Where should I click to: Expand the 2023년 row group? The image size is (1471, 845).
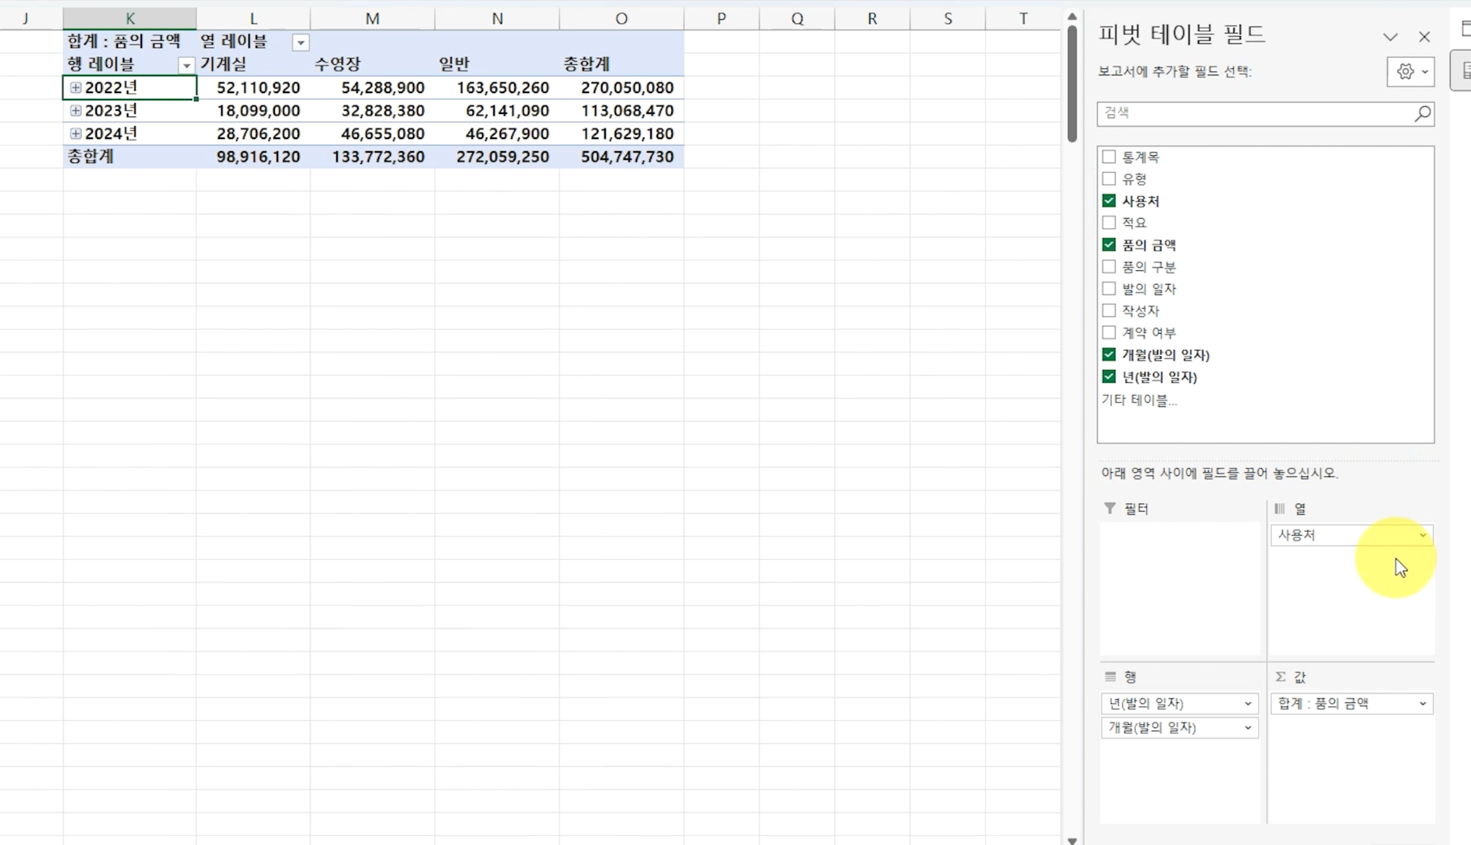coord(75,110)
